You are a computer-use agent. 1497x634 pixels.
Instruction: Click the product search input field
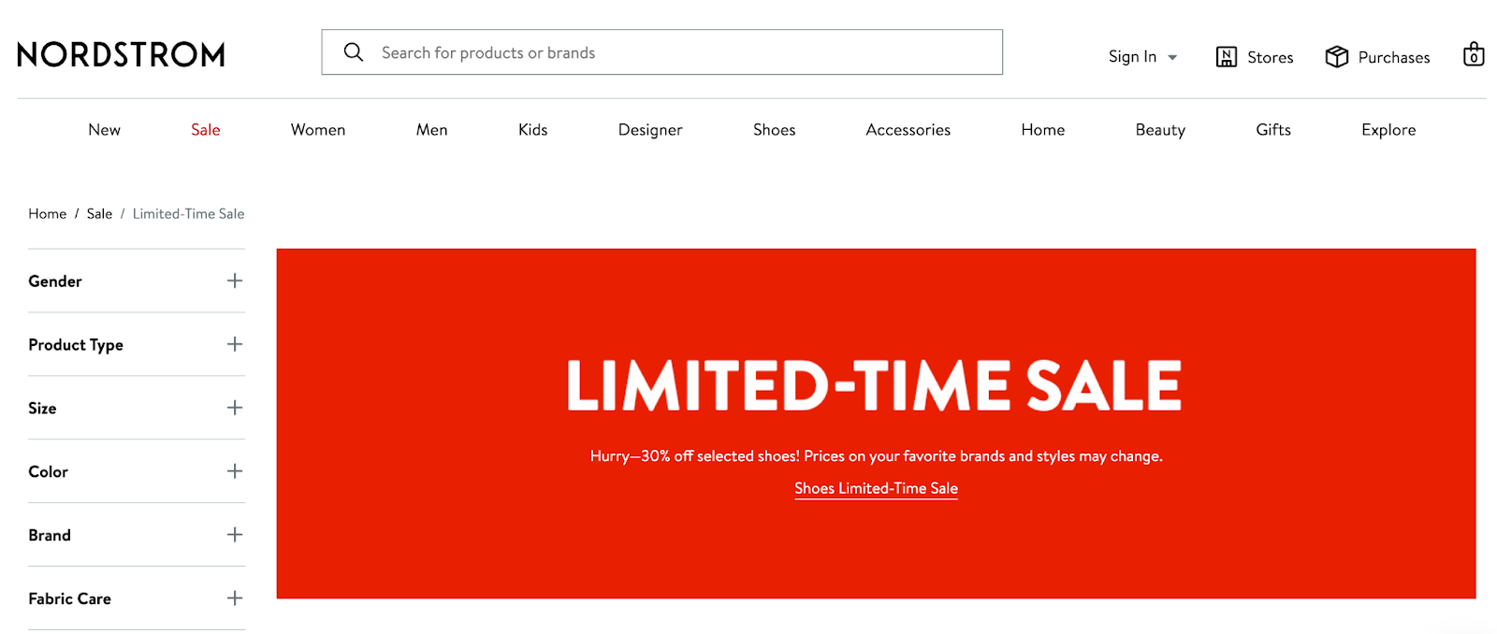(655, 52)
